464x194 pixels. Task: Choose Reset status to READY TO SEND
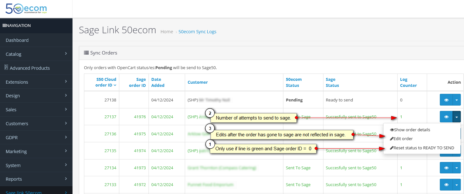point(422,148)
